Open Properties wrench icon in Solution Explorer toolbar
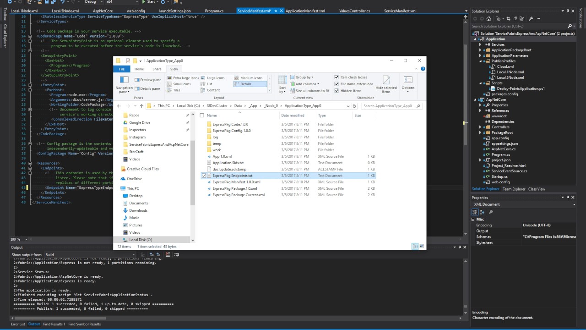586x330 pixels. coord(531,19)
